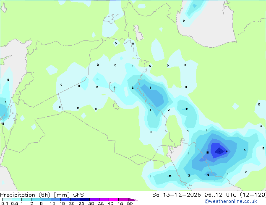Select the 'Precipitation (6h) [mm] GFS' title
The image size is (266, 205).
tap(42, 195)
